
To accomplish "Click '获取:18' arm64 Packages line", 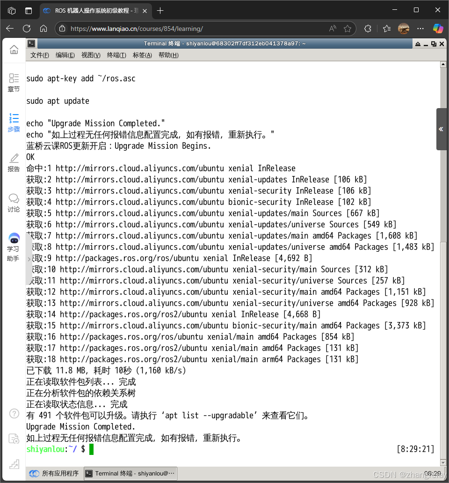I will coord(192,359).
